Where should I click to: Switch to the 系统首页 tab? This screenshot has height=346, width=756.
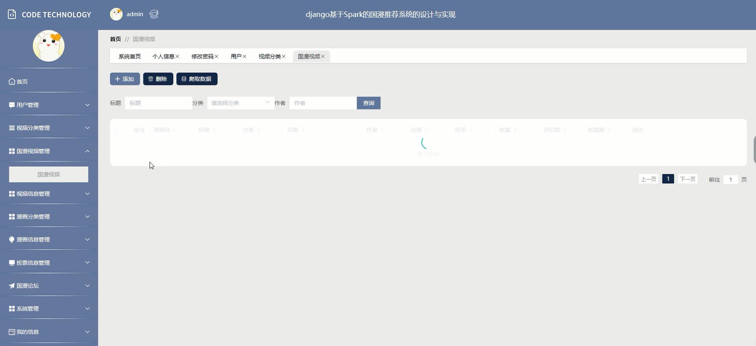pyautogui.click(x=129, y=57)
